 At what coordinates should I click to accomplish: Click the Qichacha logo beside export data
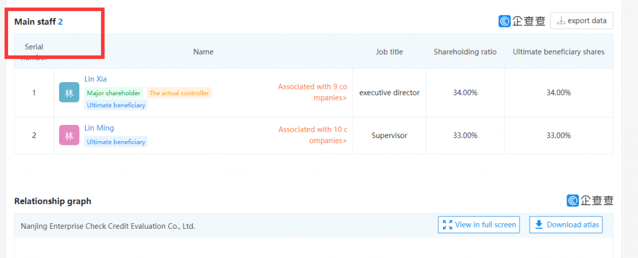pos(522,21)
